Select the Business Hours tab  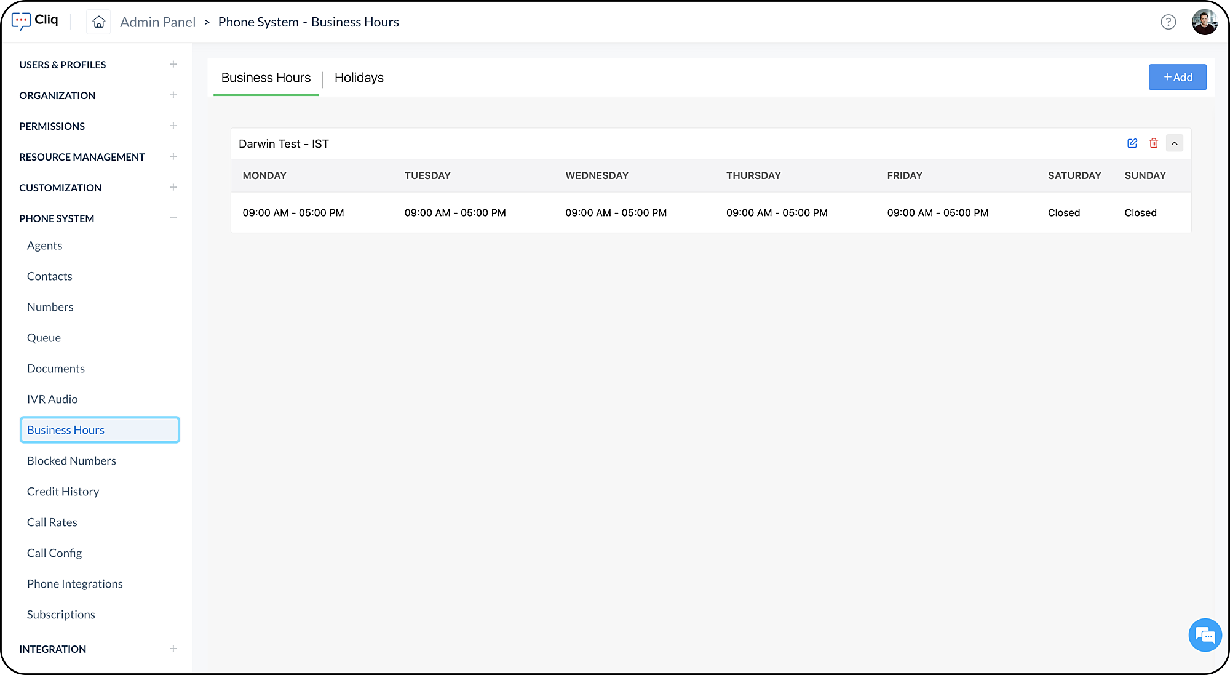(266, 78)
